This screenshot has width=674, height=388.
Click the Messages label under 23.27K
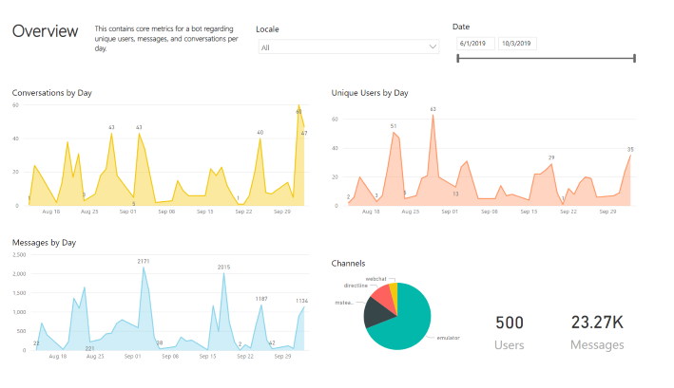tap(597, 344)
